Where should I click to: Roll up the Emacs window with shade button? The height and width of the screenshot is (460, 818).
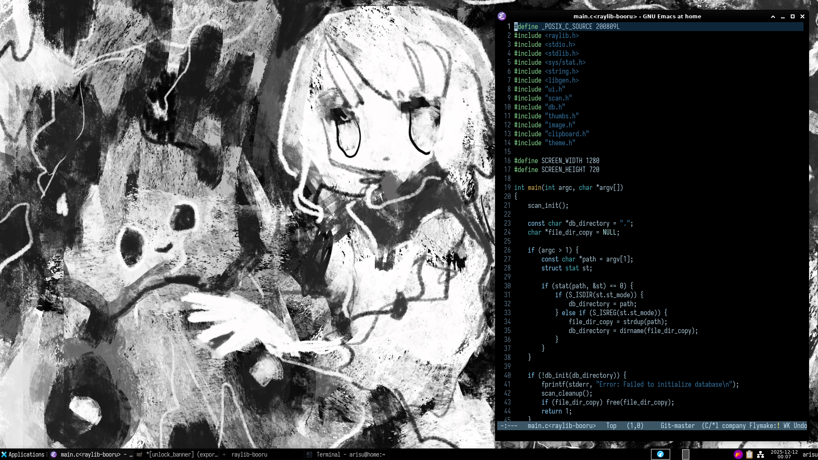click(x=773, y=16)
